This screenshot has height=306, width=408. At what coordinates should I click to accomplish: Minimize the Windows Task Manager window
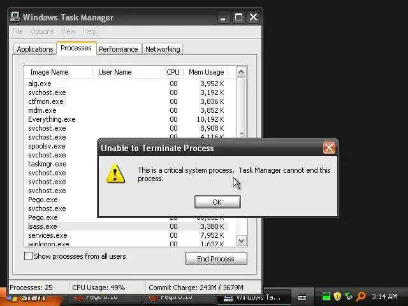tap(223, 17)
